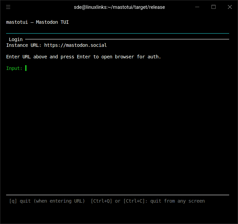Click the mastotui — Mastodon TUI header

[x=37, y=22]
